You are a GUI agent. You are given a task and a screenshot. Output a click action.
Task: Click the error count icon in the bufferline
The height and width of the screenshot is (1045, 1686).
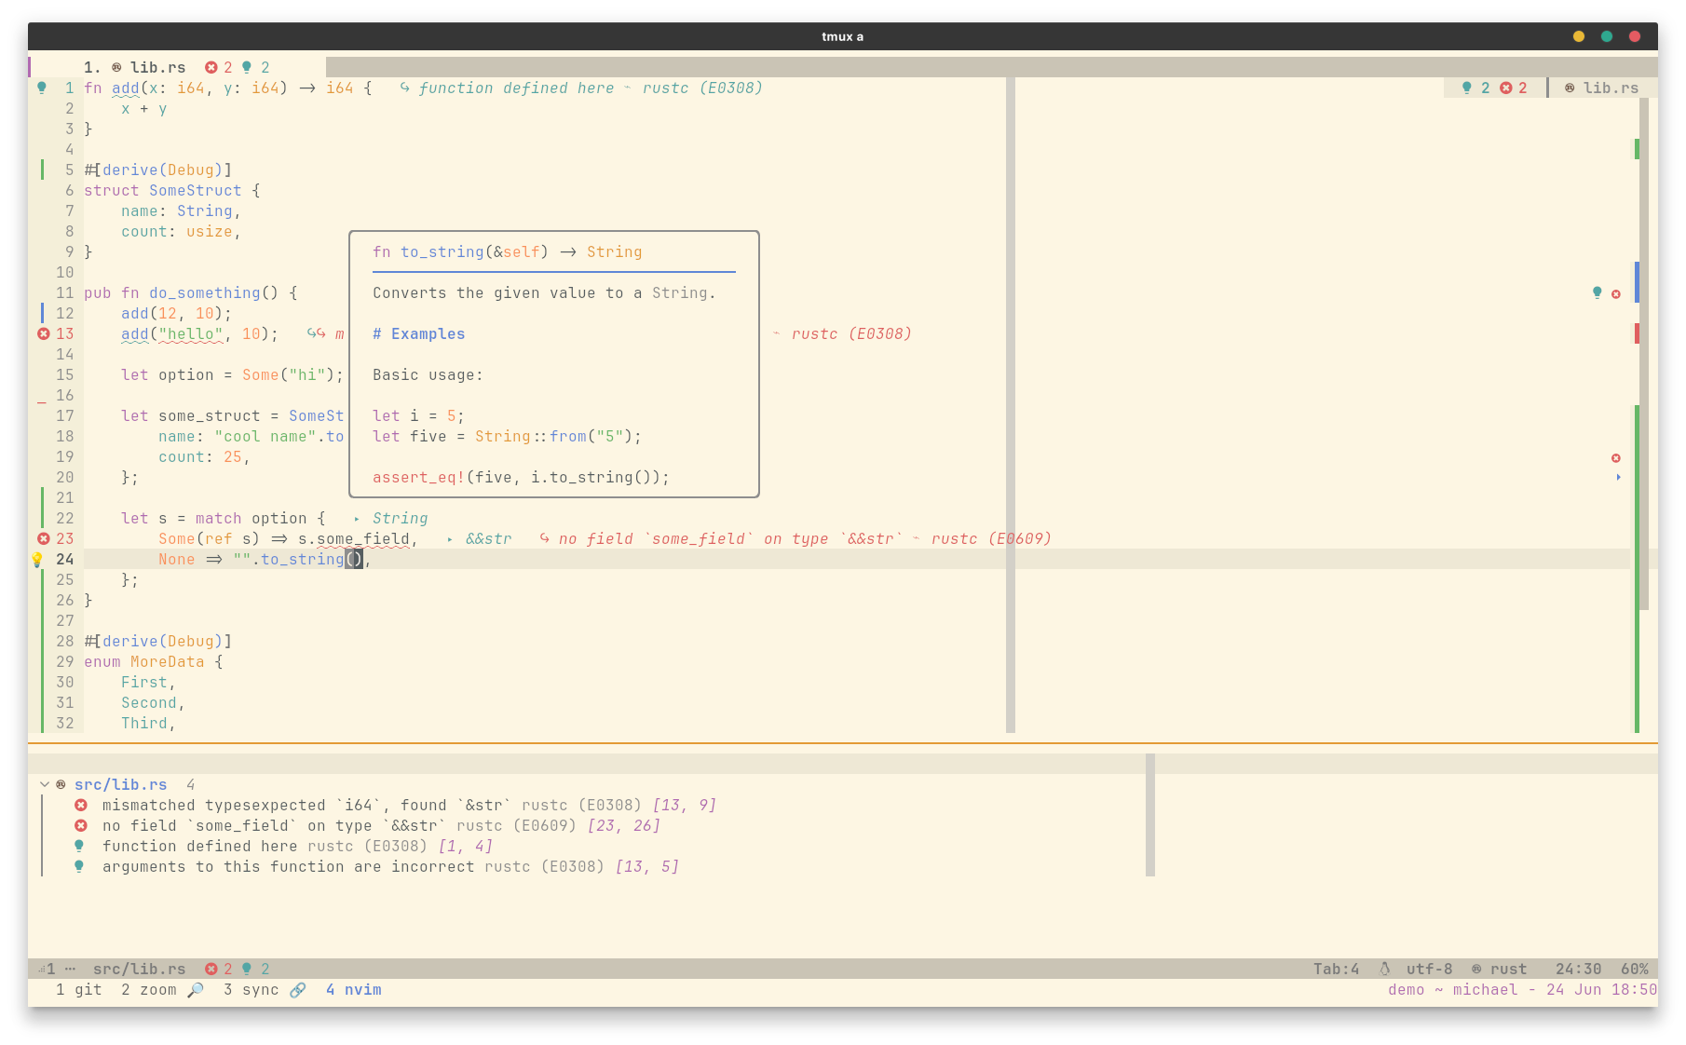[x=211, y=67]
